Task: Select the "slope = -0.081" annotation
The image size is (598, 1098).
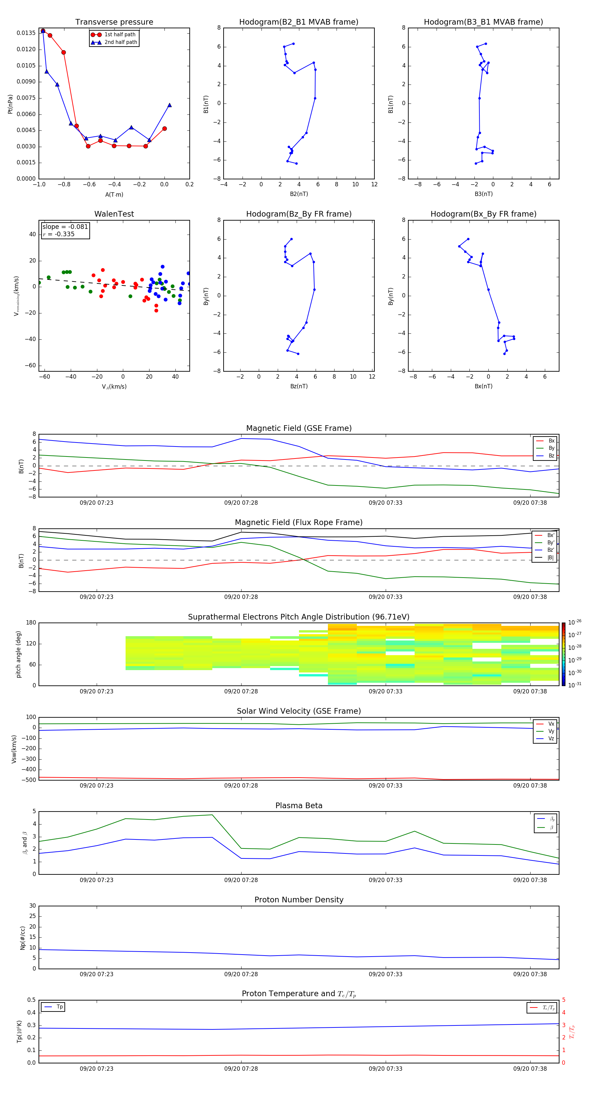Action: click(x=65, y=227)
